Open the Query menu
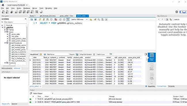 (19, 8)
